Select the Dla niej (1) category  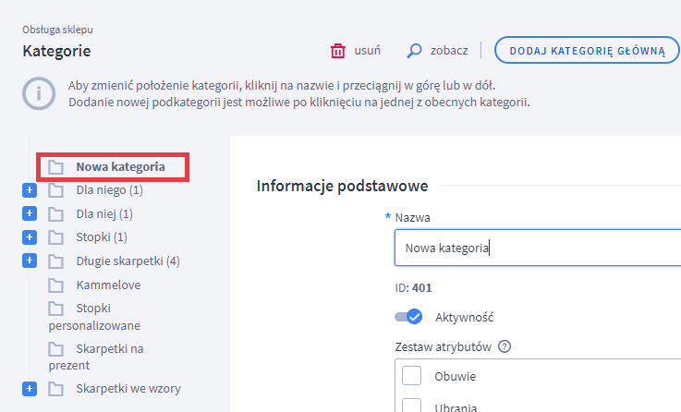(x=104, y=214)
